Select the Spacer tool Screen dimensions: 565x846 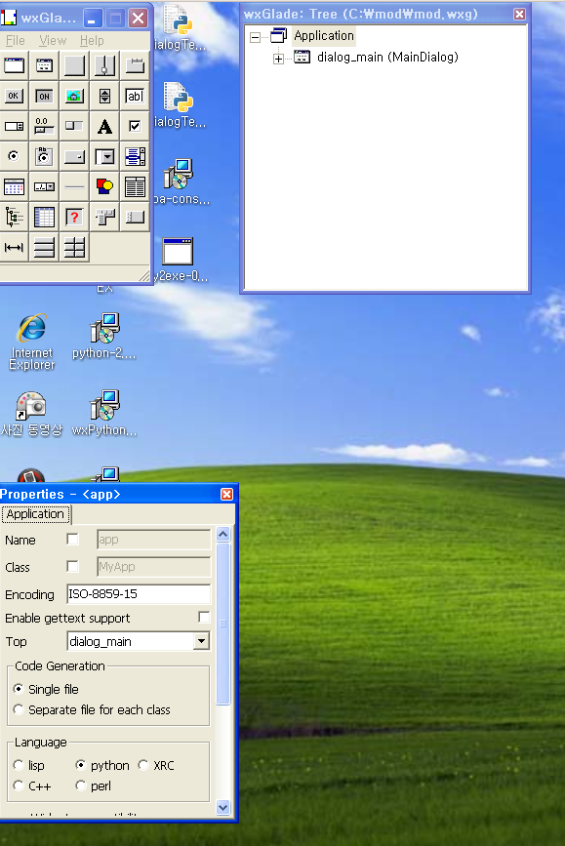tap(14, 248)
